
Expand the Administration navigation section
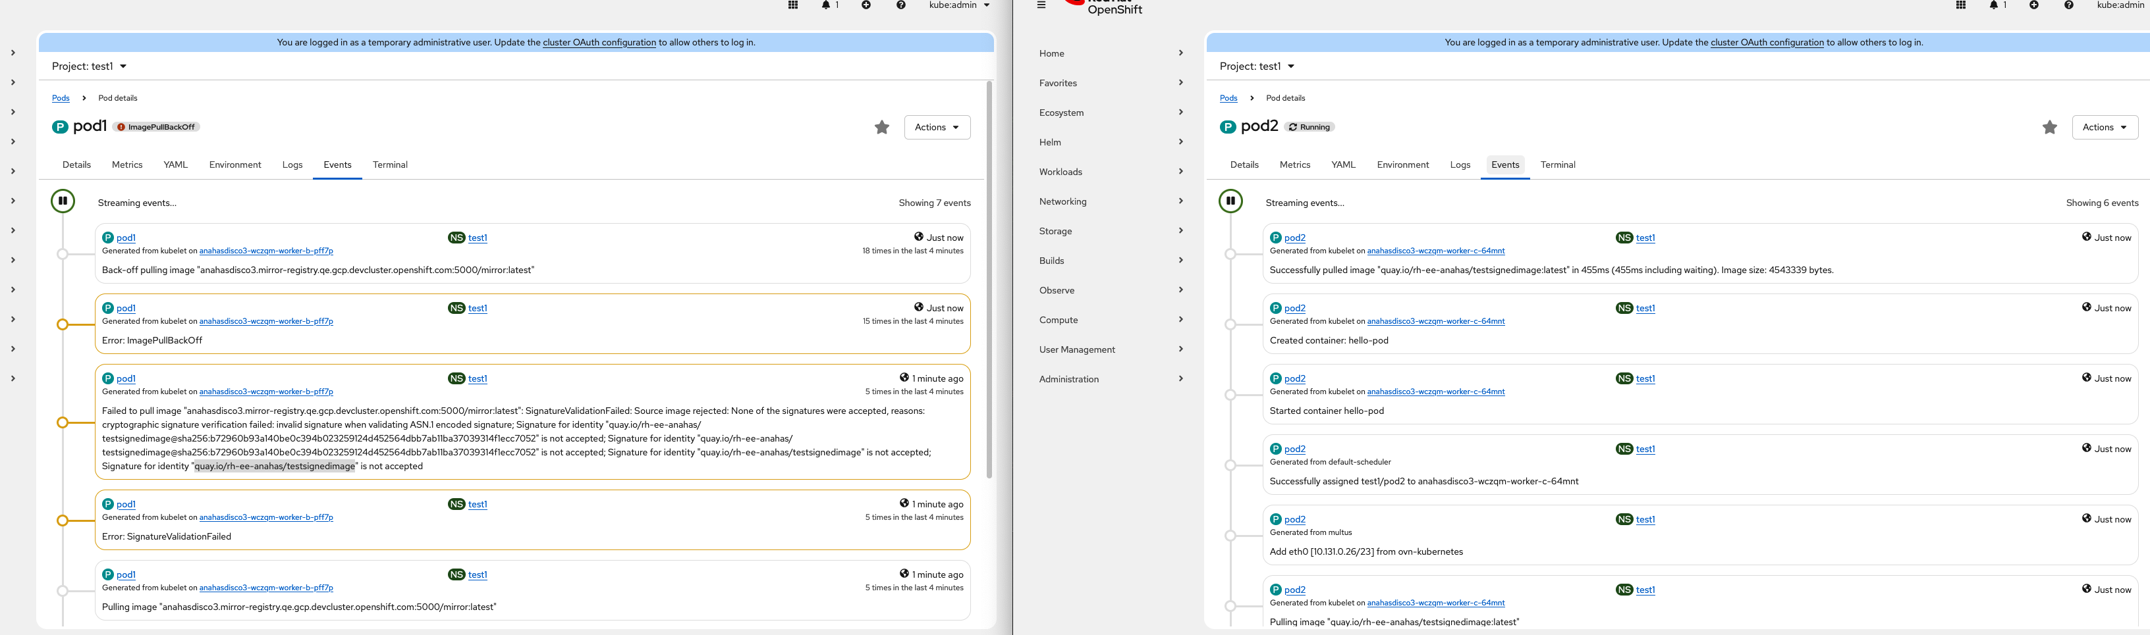click(x=1111, y=379)
